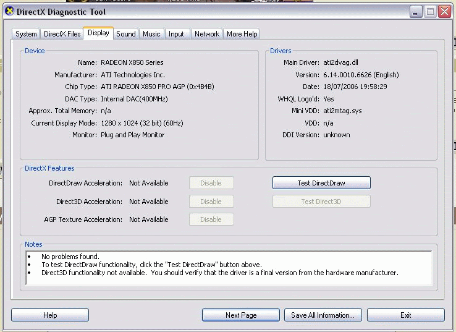Click Disable next to Direct3D Acceleration
Screen dimensions: 456x332
(x=211, y=202)
